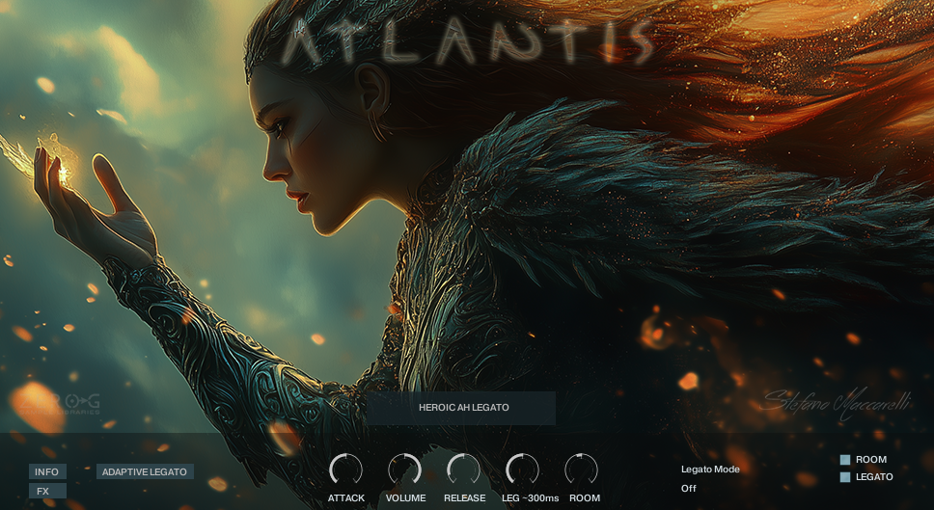The image size is (934, 510).
Task: Enable the ADAPTIVE LEGATO toggle button
Action: tap(145, 471)
